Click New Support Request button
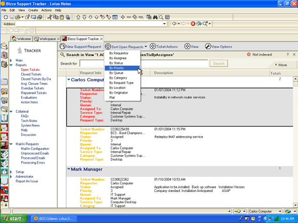298x223 pixels. point(80,47)
